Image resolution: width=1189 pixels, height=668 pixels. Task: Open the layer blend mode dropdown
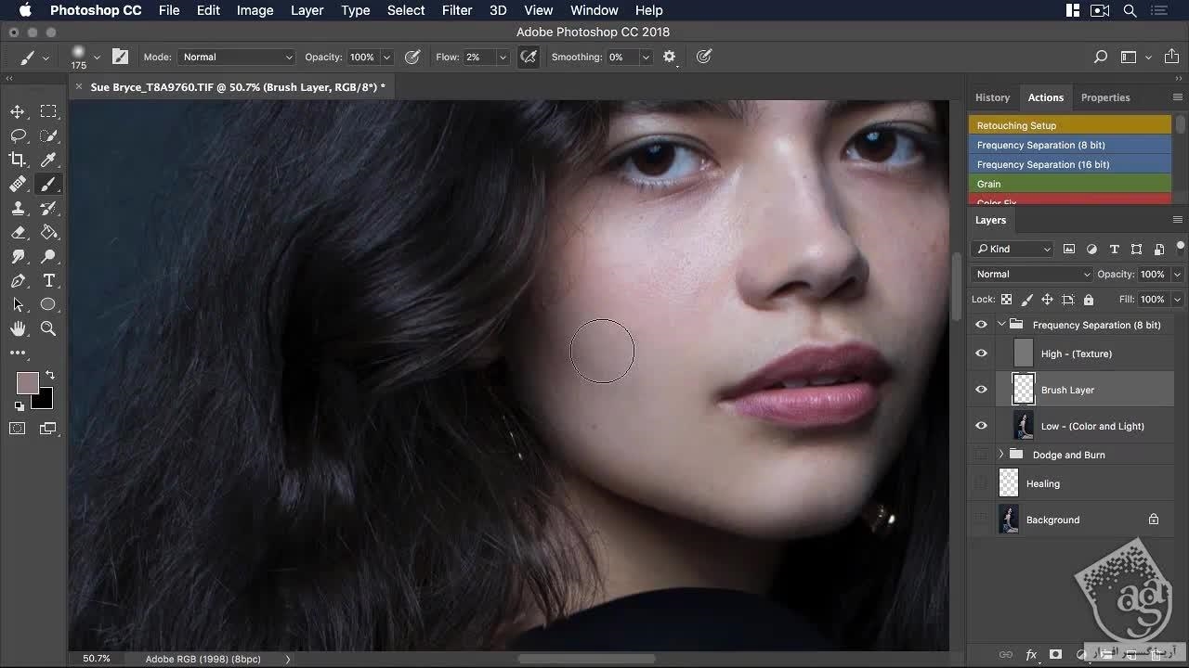click(x=1032, y=274)
